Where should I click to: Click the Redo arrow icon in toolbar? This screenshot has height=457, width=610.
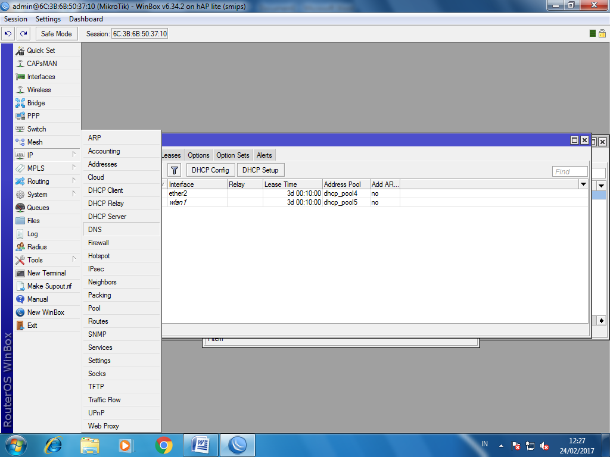pos(23,34)
